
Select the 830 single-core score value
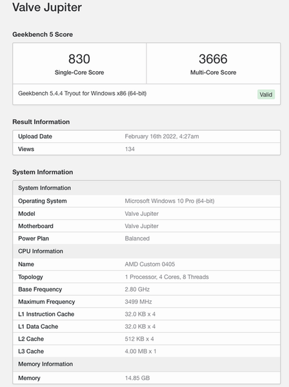(x=79, y=59)
